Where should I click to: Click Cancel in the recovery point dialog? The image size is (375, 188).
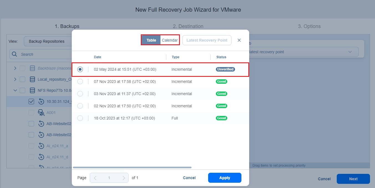(189, 178)
